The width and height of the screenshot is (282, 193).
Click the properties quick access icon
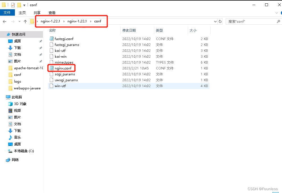[x=13, y=5]
